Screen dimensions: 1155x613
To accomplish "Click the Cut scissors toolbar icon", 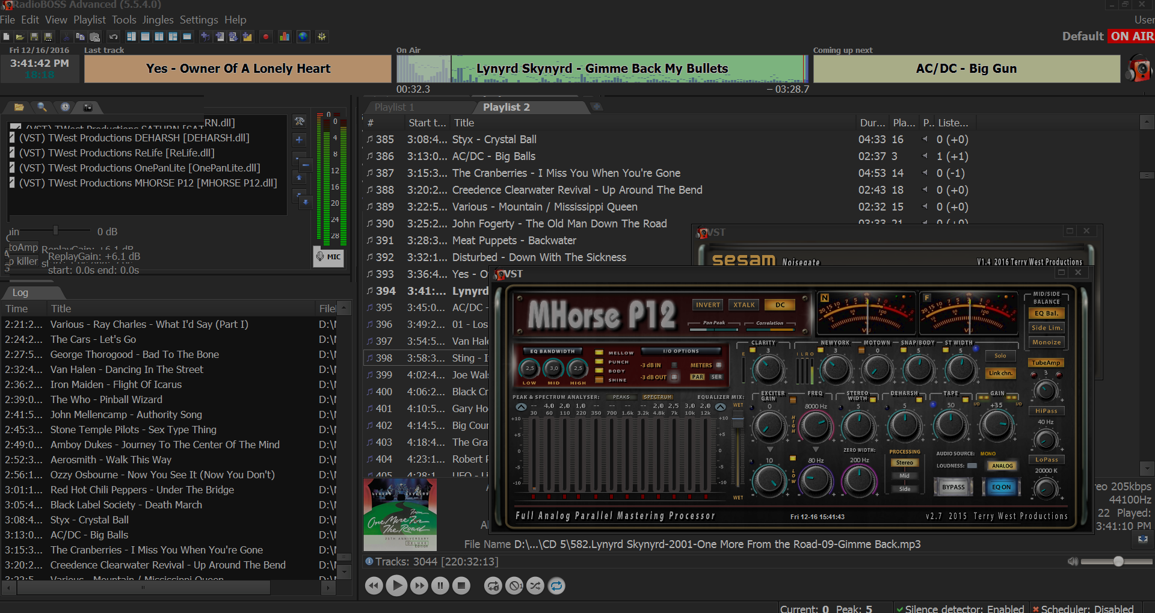I will pyautogui.click(x=66, y=37).
